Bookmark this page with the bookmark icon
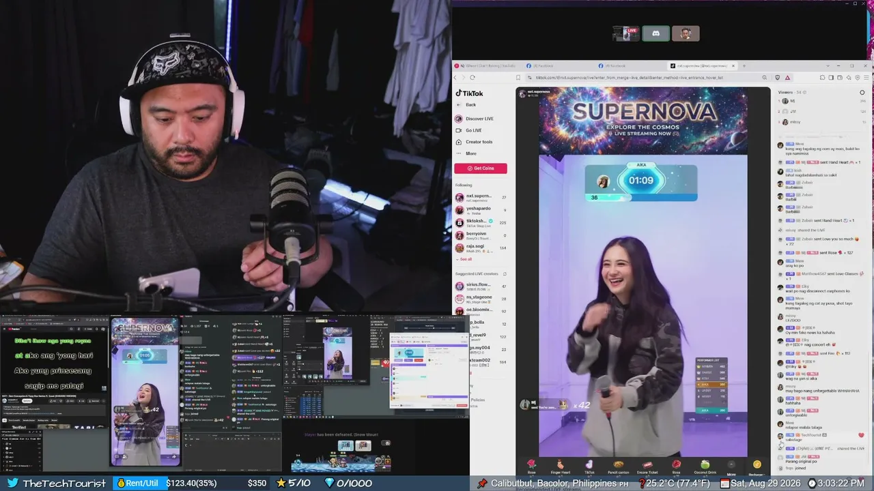 click(518, 78)
